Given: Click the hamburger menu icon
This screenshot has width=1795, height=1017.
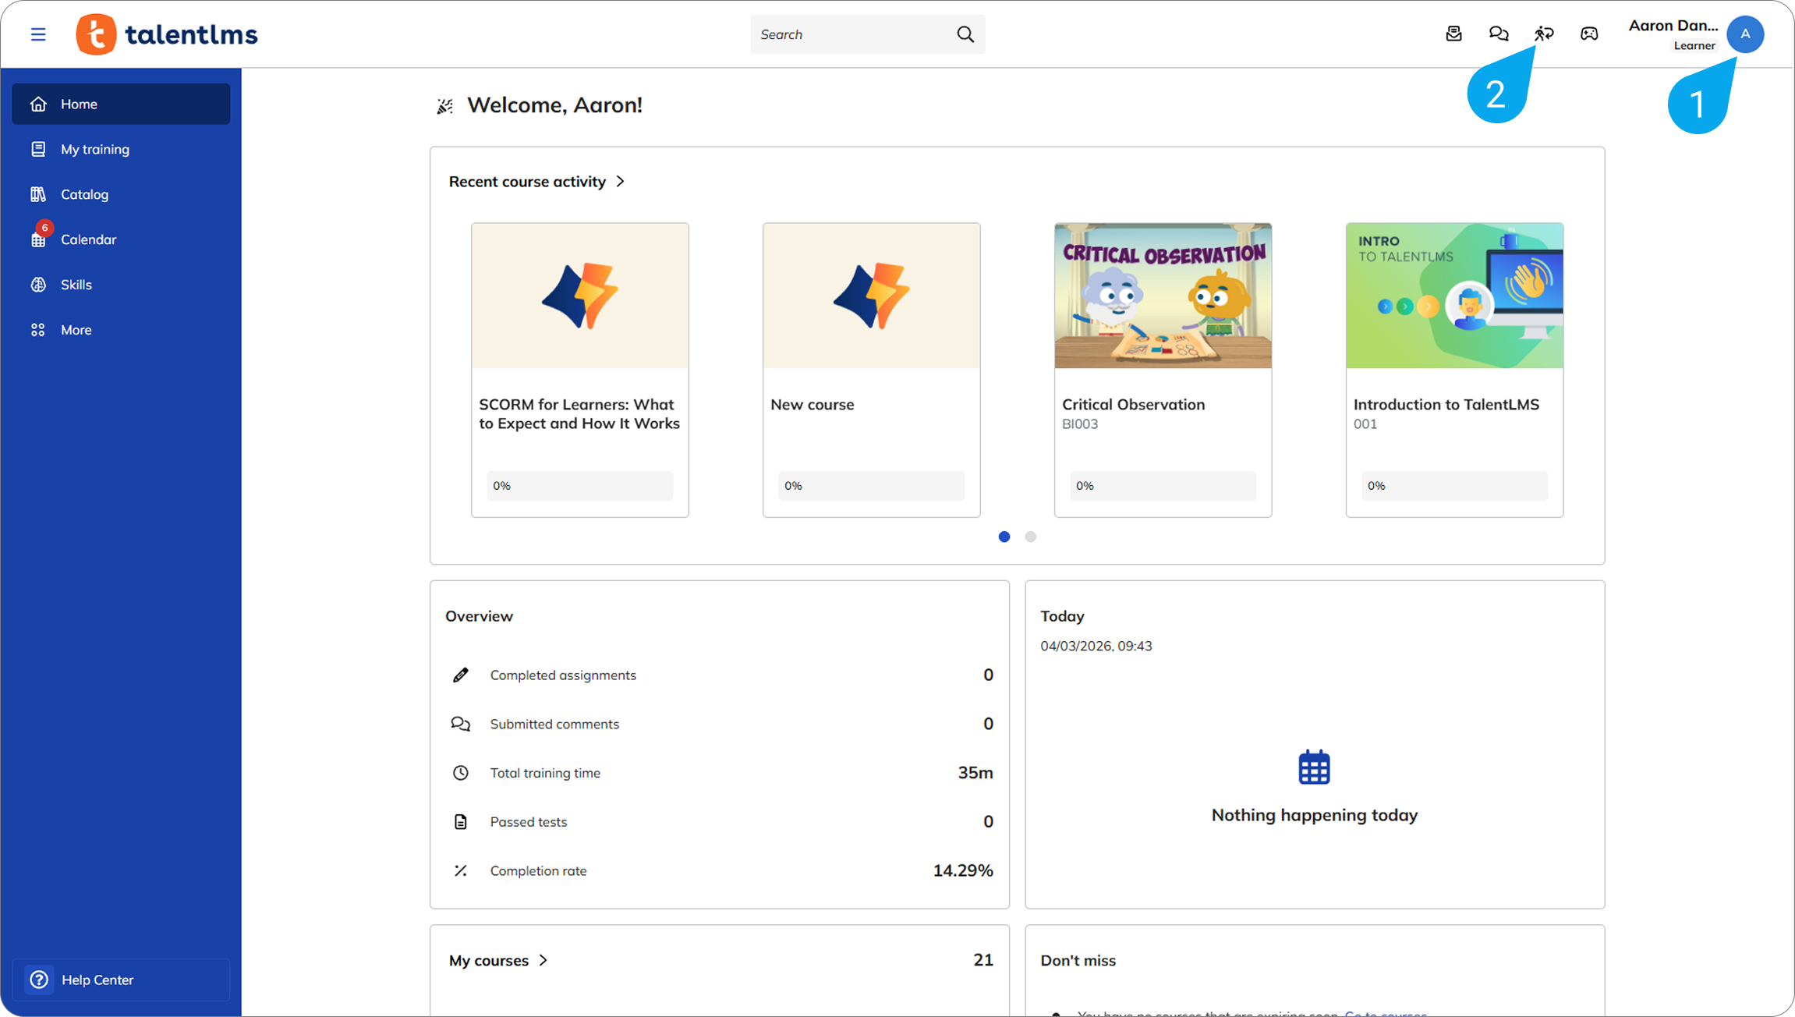Looking at the screenshot, I should 38,34.
